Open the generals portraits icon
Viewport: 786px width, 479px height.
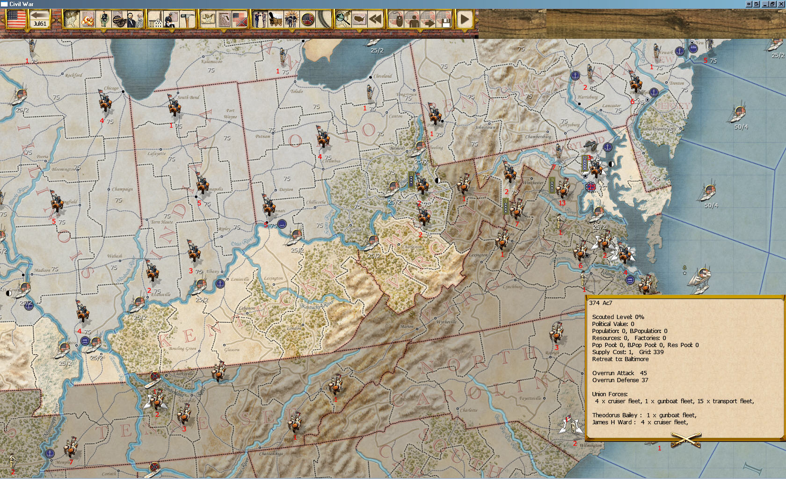tap(135, 20)
